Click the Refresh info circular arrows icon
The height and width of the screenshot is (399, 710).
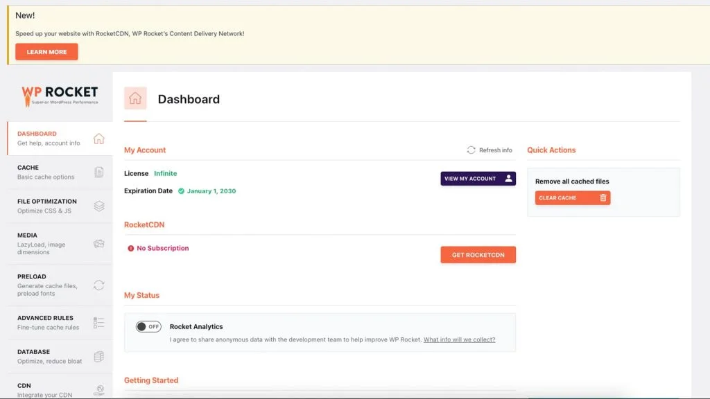click(471, 150)
